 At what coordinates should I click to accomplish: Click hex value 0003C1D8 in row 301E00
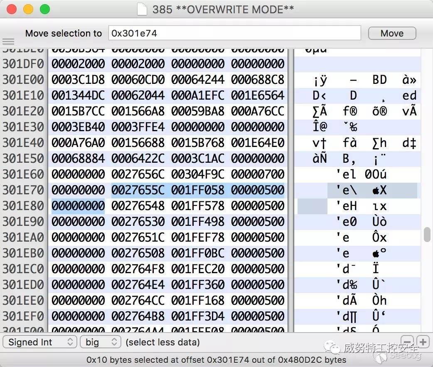coord(78,80)
